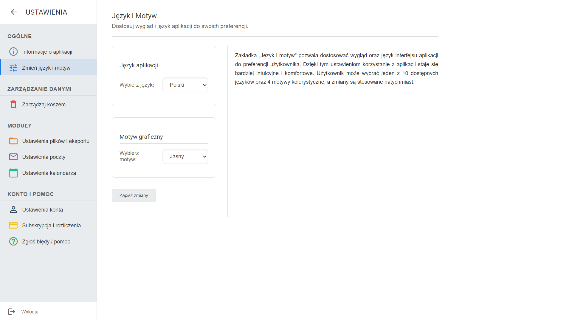
Task: Click the sliders icon for language and theme
Action: pos(13,68)
